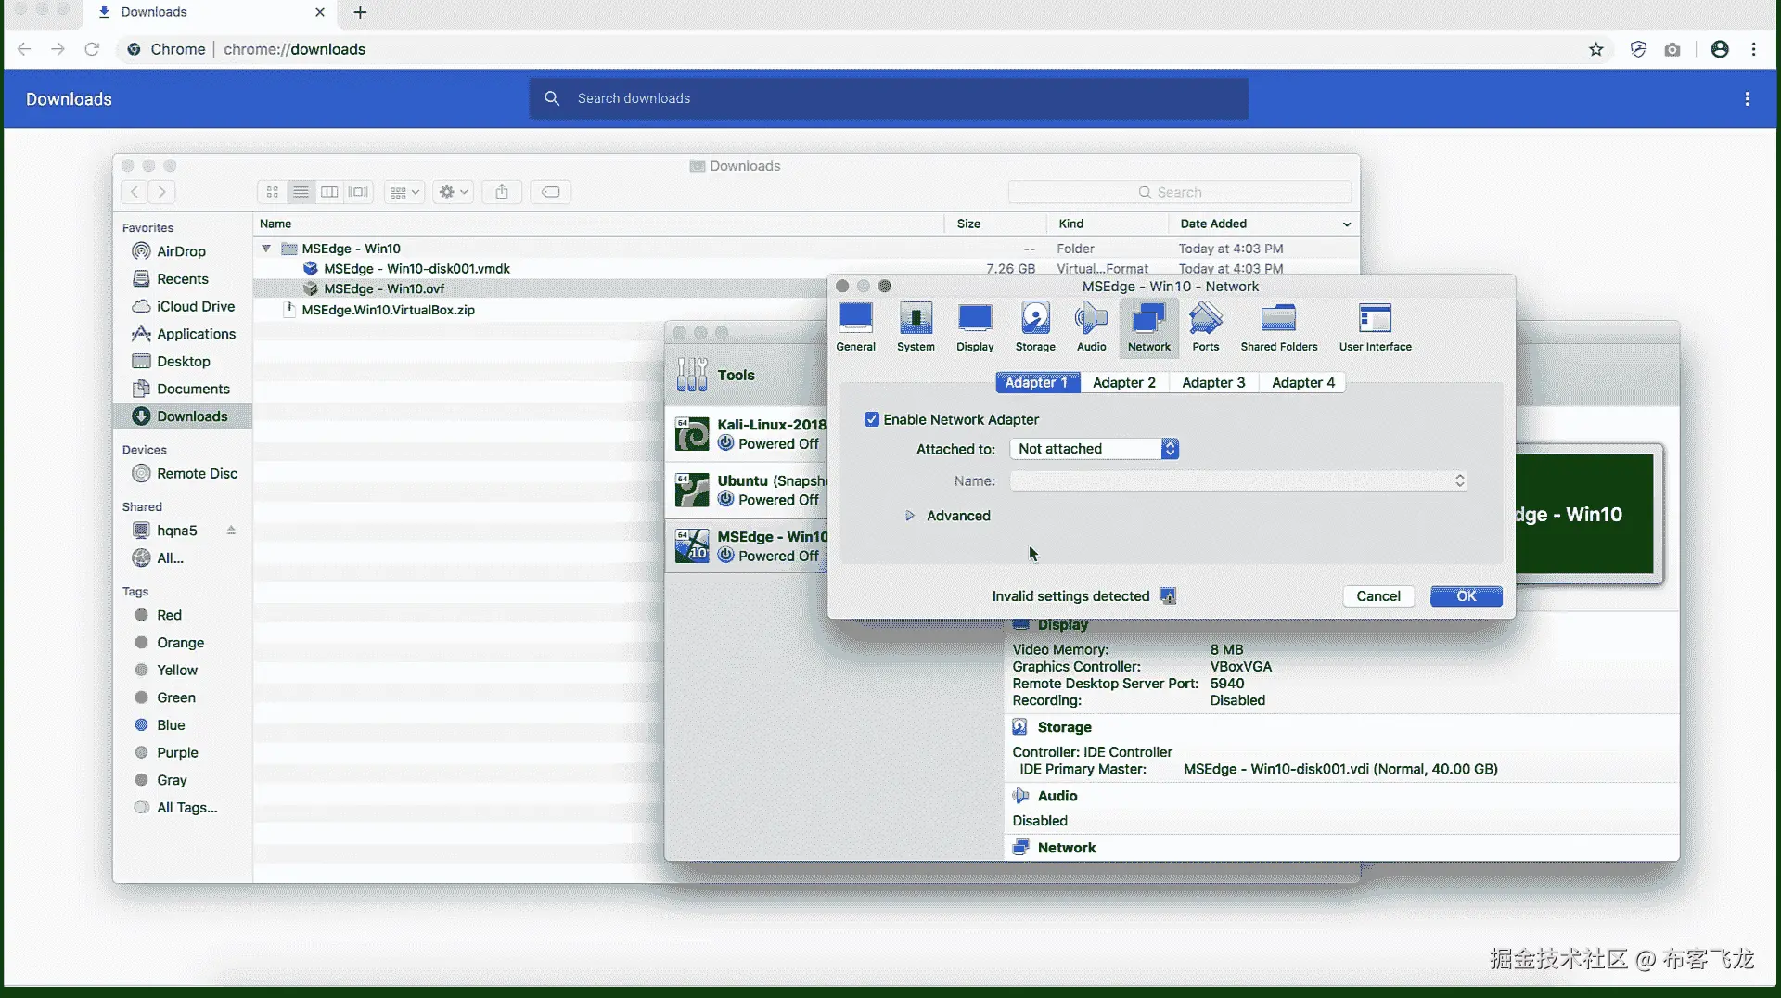Click the Search downloads field
Screen dimensions: 1781x998
[x=889, y=98]
